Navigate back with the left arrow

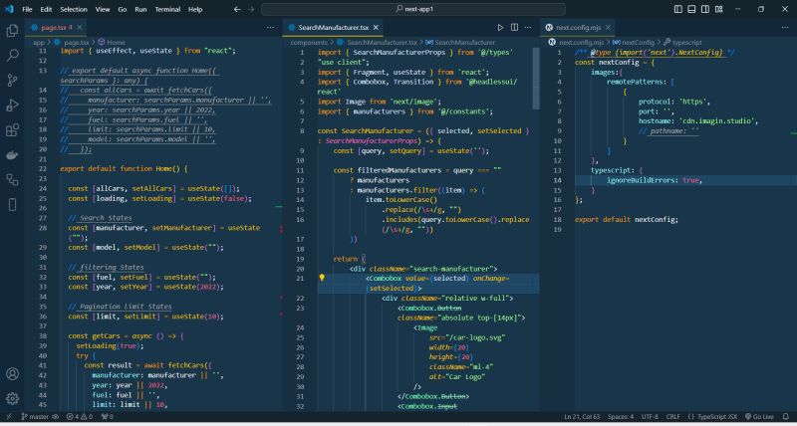point(237,9)
